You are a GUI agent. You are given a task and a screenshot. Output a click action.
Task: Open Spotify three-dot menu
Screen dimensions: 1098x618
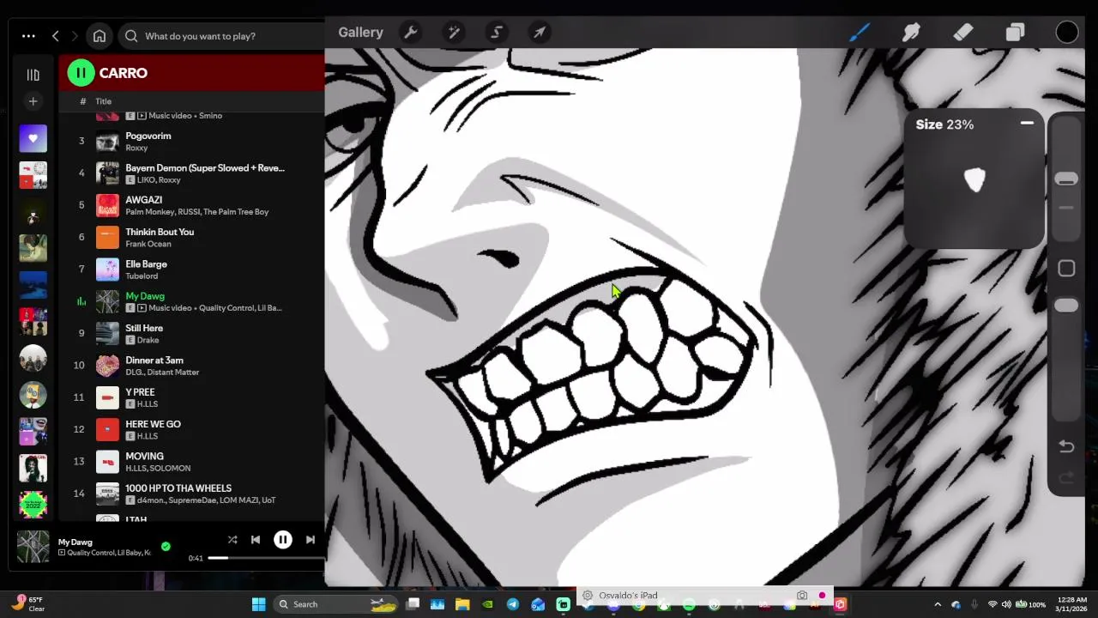tap(28, 36)
